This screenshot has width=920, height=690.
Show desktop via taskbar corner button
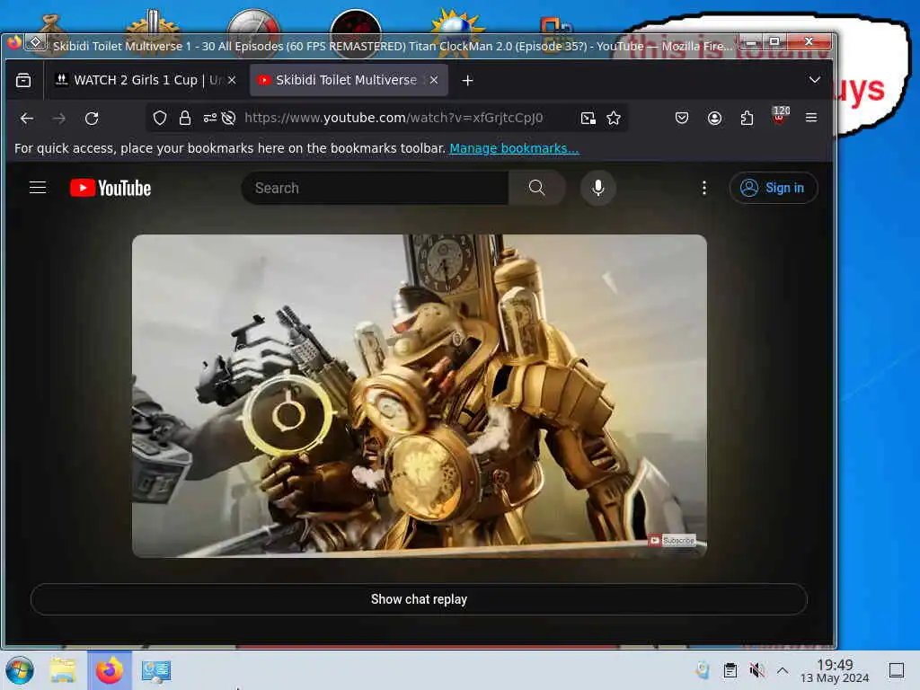tap(896, 670)
